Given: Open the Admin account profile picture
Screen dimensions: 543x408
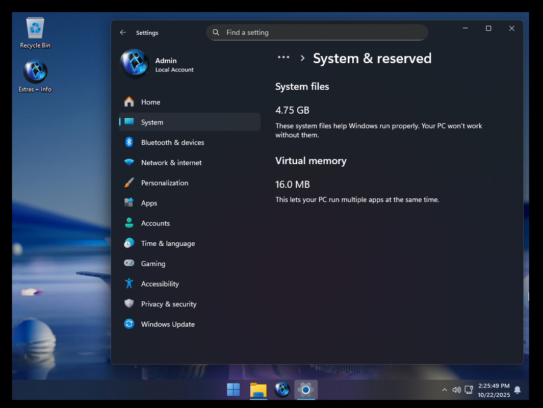Looking at the screenshot, I should tap(135, 63).
